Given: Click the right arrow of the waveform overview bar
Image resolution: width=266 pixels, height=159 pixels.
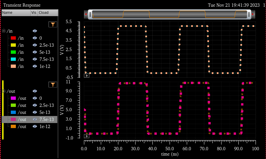Looking at the screenshot, I should (x=253, y=14).
